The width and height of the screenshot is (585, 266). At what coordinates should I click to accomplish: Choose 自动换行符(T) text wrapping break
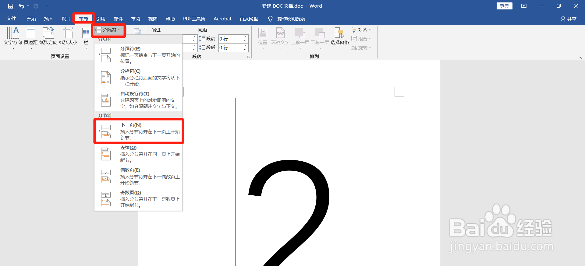point(139,100)
